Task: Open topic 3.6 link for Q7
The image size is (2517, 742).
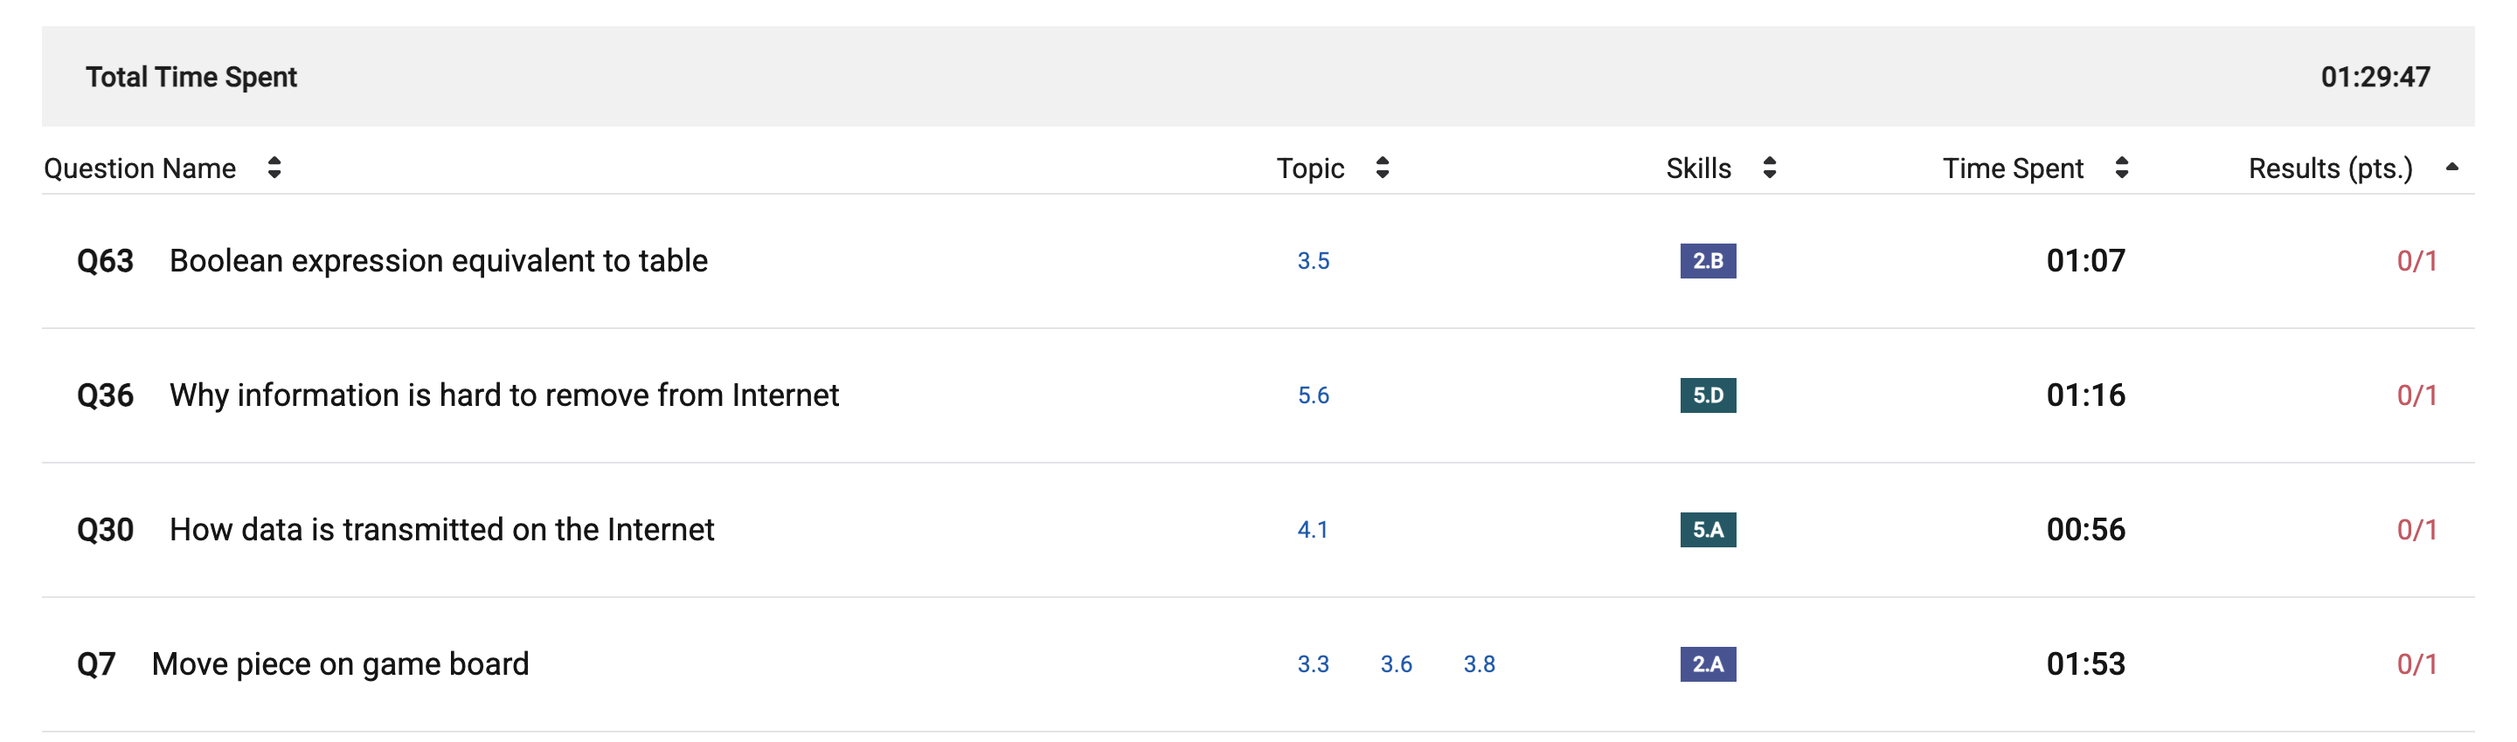Action: click(1397, 664)
